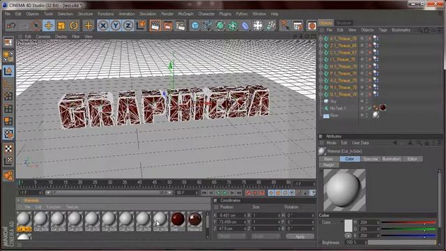Toggle the MoText 1 green enable checkmark
Image resolution: width=446 pixels, height=251 pixels.
[369, 108]
